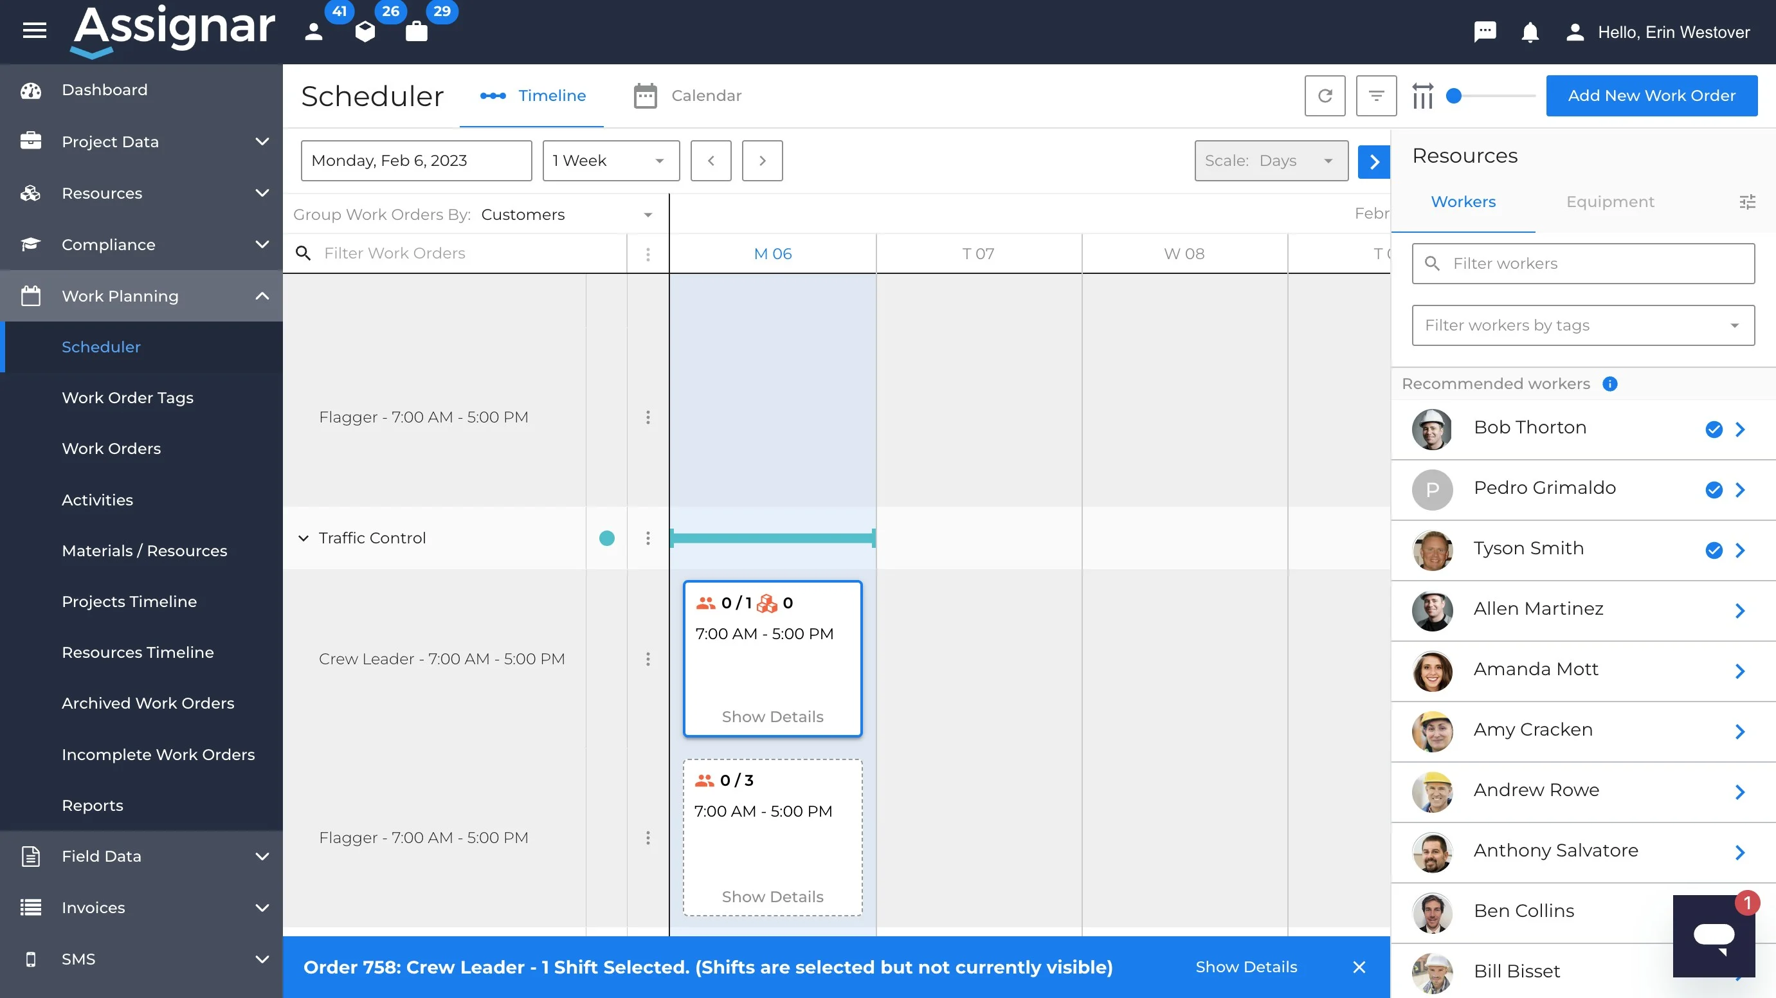Open kebab menu for Crew Leader row
1776x998 pixels.
648,658
